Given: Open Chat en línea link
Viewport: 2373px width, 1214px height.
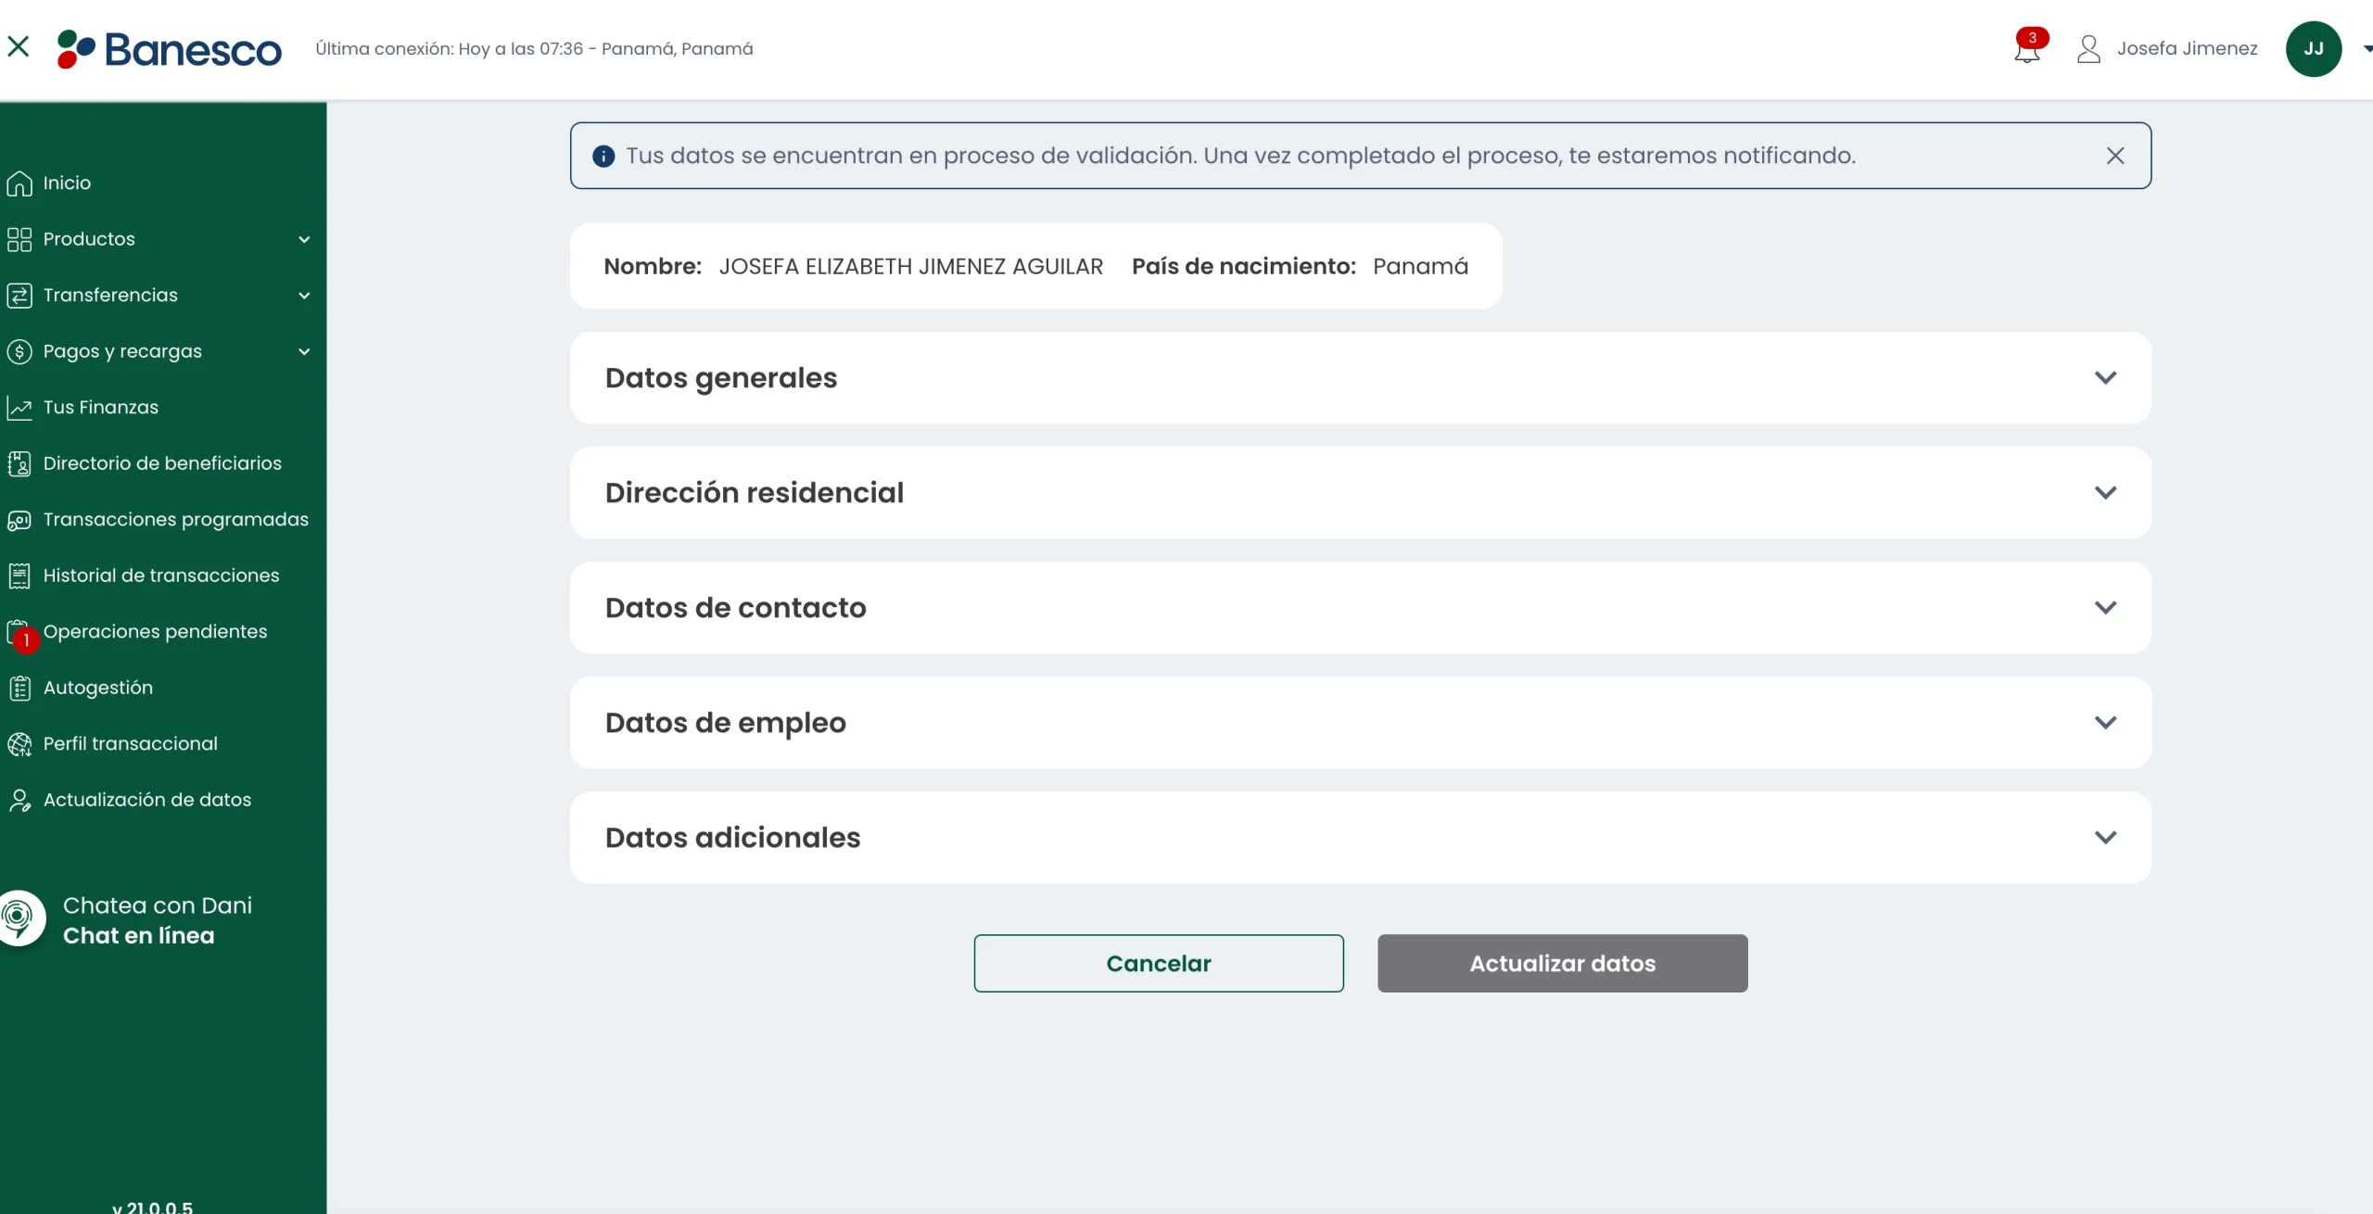Looking at the screenshot, I should (x=139, y=936).
